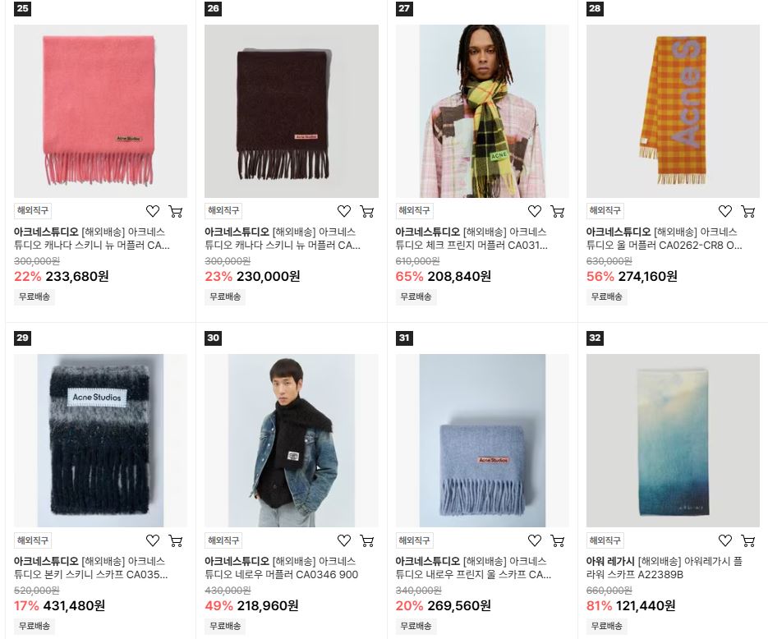Click 해외직구 badge under item 31
Viewport: 768px width, 639px height.
pyautogui.click(x=414, y=540)
